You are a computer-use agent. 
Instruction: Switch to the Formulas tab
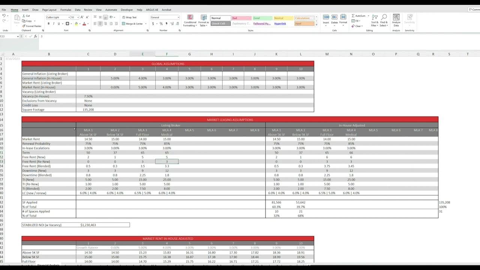pyautogui.click(x=66, y=10)
